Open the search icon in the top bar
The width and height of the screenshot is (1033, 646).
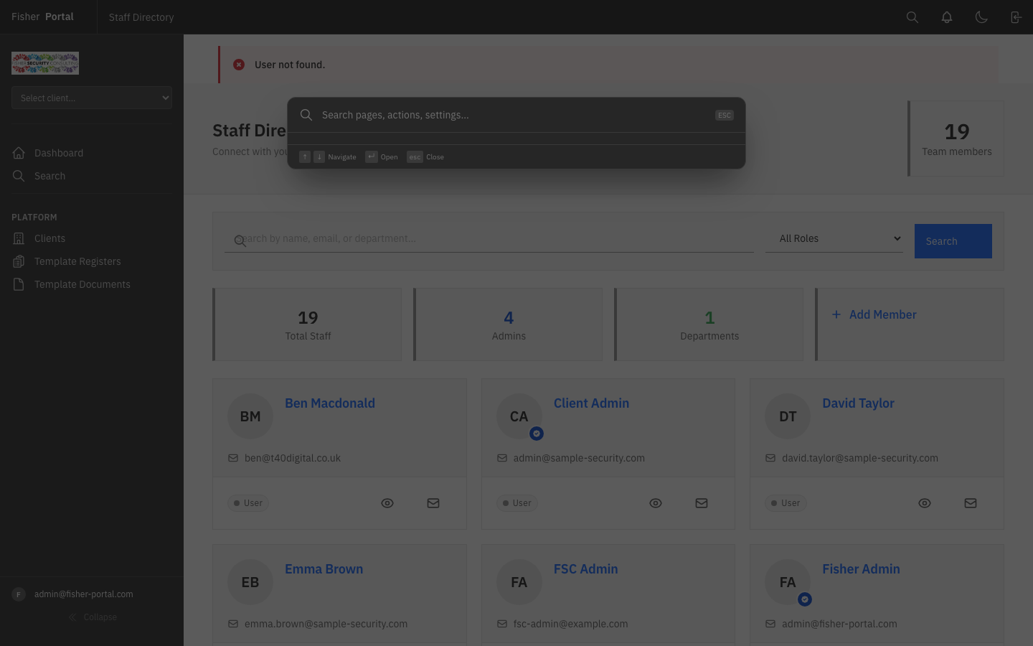click(912, 17)
